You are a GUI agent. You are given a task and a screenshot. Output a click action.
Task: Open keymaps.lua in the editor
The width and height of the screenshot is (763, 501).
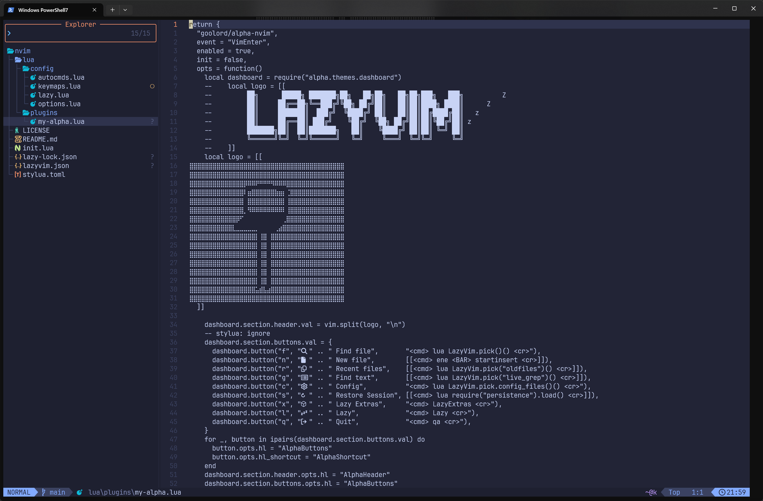[59, 86]
